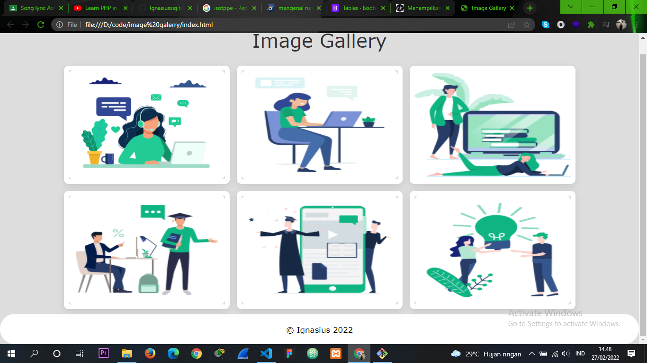
Task: Open the browser profile menu
Action: 621,24
